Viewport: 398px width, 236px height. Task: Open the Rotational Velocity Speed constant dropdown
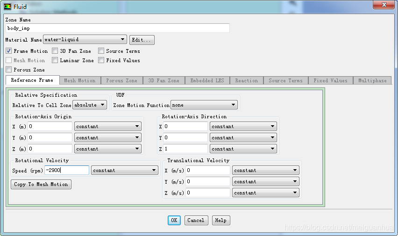[125, 170]
